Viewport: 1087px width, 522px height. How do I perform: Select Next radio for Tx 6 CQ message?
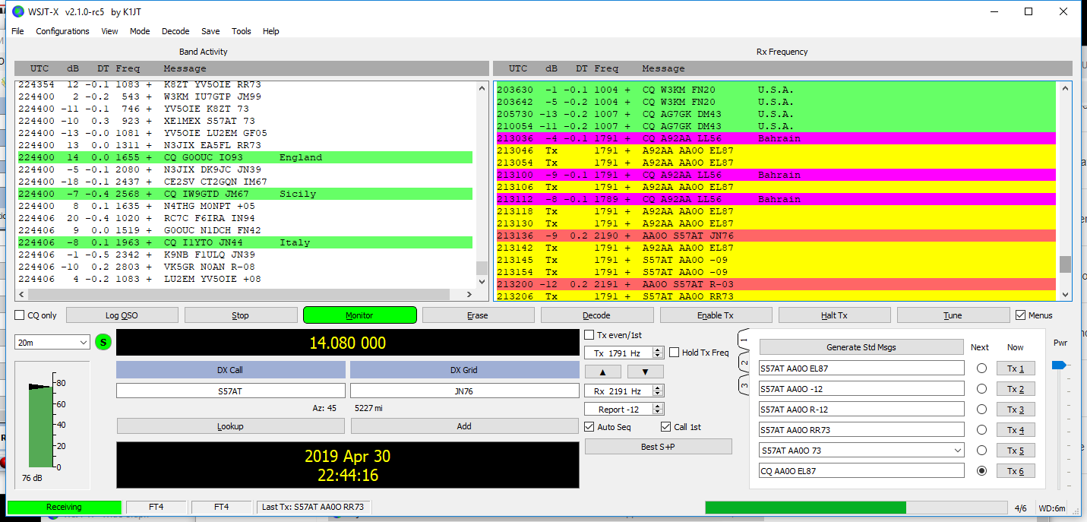click(x=981, y=471)
